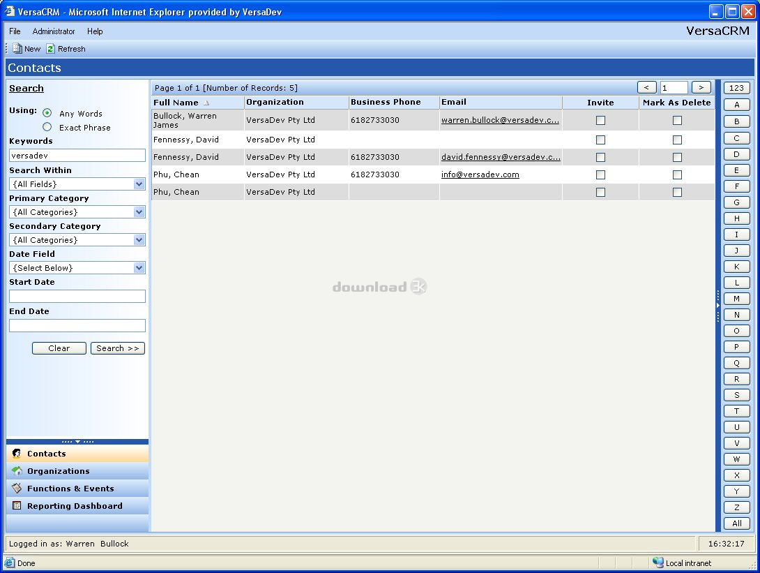Filter contacts by letter F

click(737, 186)
